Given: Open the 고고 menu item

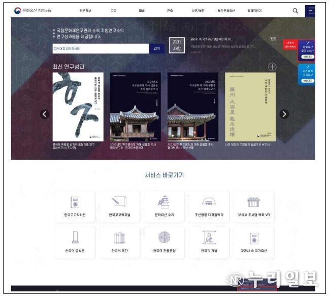Looking at the screenshot, I should tap(113, 11).
